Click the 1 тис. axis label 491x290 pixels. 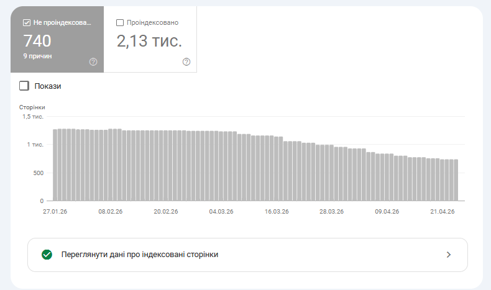coord(35,145)
